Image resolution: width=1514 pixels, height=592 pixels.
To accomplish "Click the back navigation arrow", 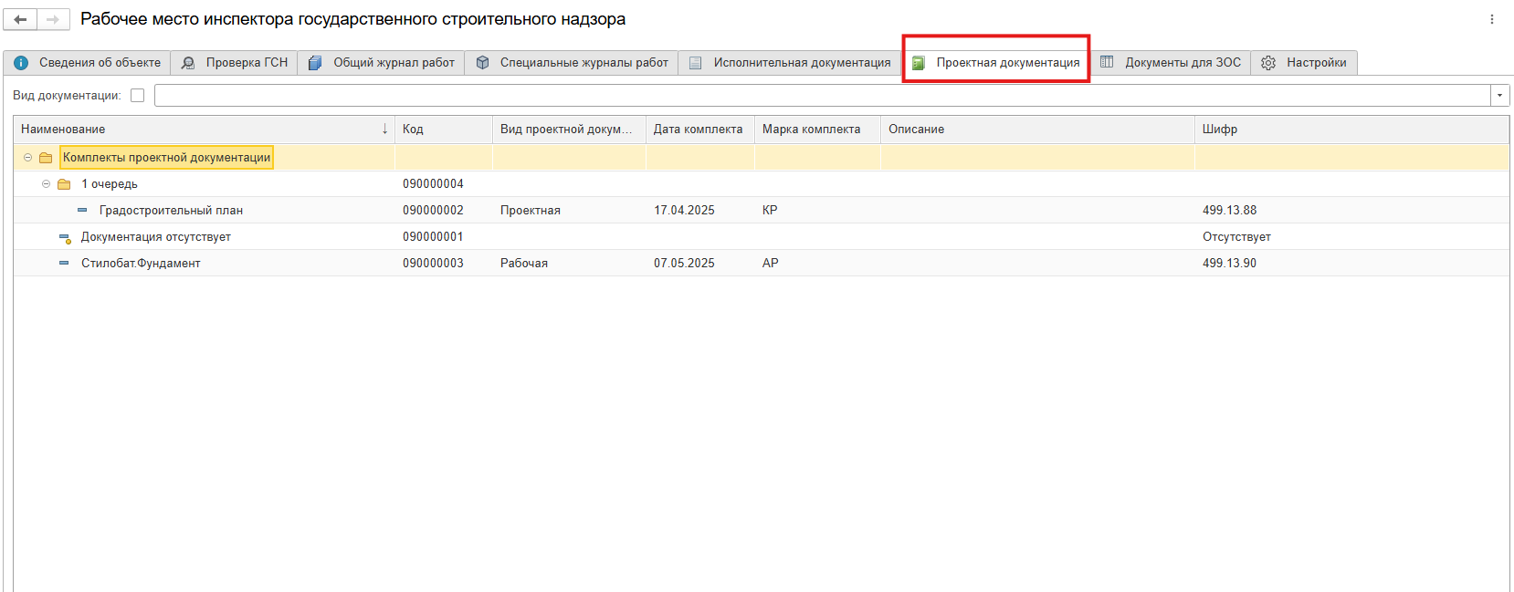I will (20, 19).
